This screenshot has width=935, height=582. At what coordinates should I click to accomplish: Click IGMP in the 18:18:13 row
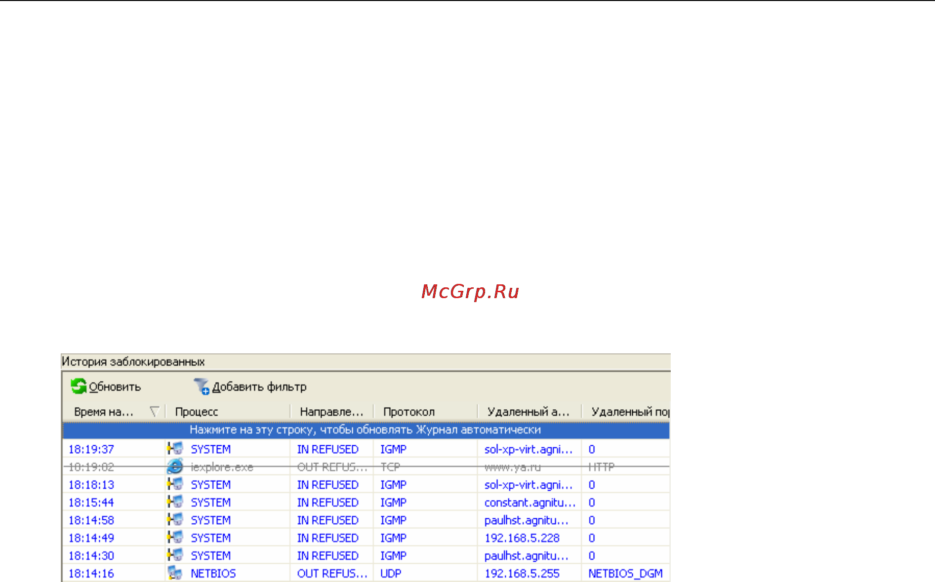click(x=394, y=485)
